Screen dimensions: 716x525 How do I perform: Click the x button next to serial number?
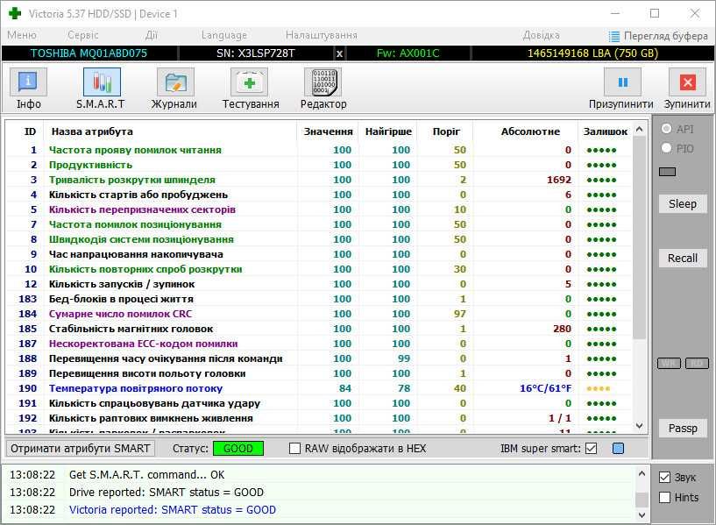click(x=339, y=53)
